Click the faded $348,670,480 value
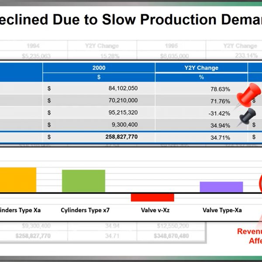 click(x=171, y=236)
